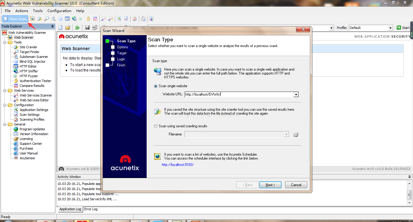Collapse the Web Services tree node
Screen dimensions: 413x222
coord(5,91)
